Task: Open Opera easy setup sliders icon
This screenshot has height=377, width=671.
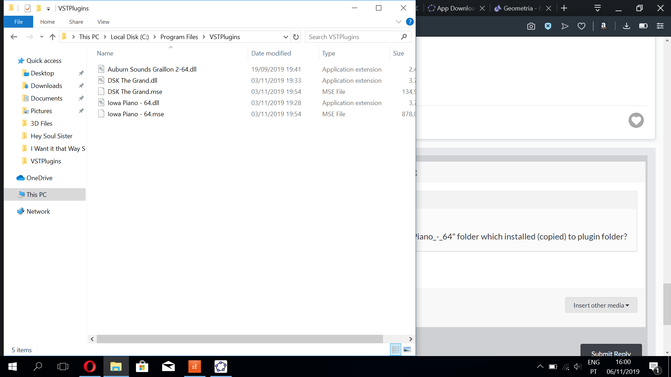Action: coord(660,26)
